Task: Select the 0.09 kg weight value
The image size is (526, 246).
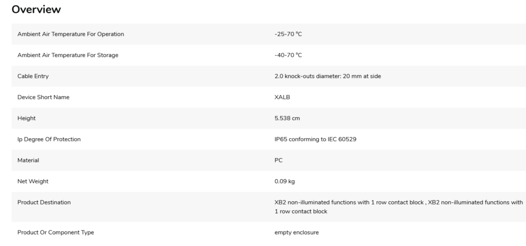Action: click(285, 181)
